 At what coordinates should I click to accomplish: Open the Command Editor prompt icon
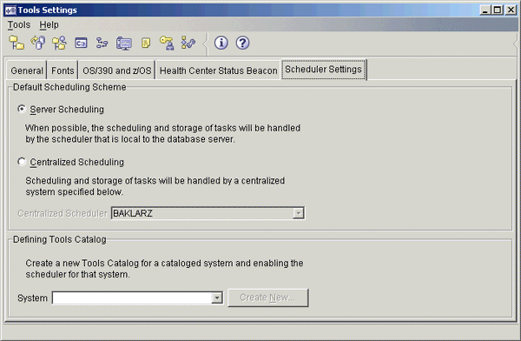[x=81, y=43]
